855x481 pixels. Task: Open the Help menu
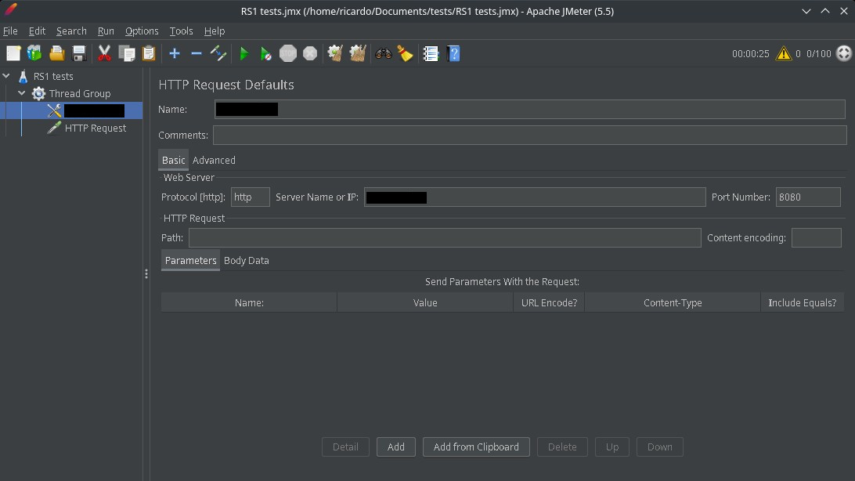coord(215,31)
